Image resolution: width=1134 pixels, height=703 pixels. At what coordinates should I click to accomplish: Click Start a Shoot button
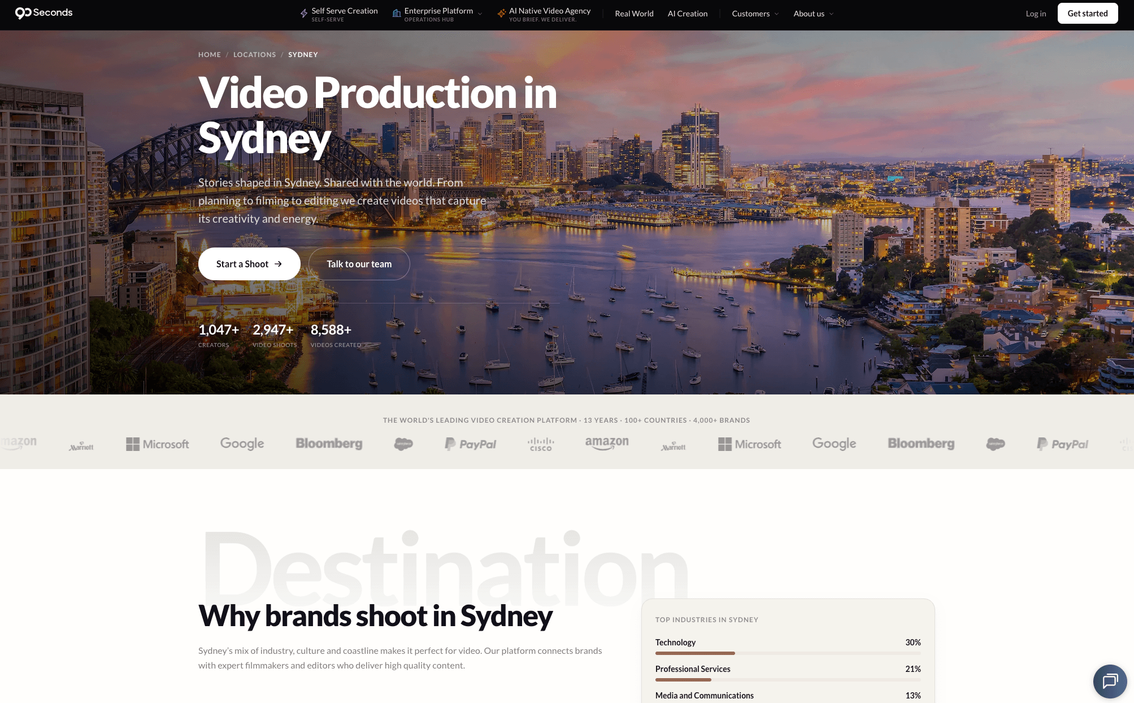pyautogui.click(x=249, y=264)
